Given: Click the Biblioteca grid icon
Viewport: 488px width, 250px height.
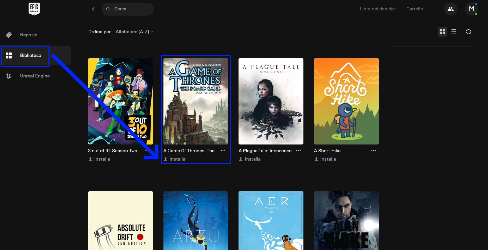Looking at the screenshot, I should tap(9, 55).
